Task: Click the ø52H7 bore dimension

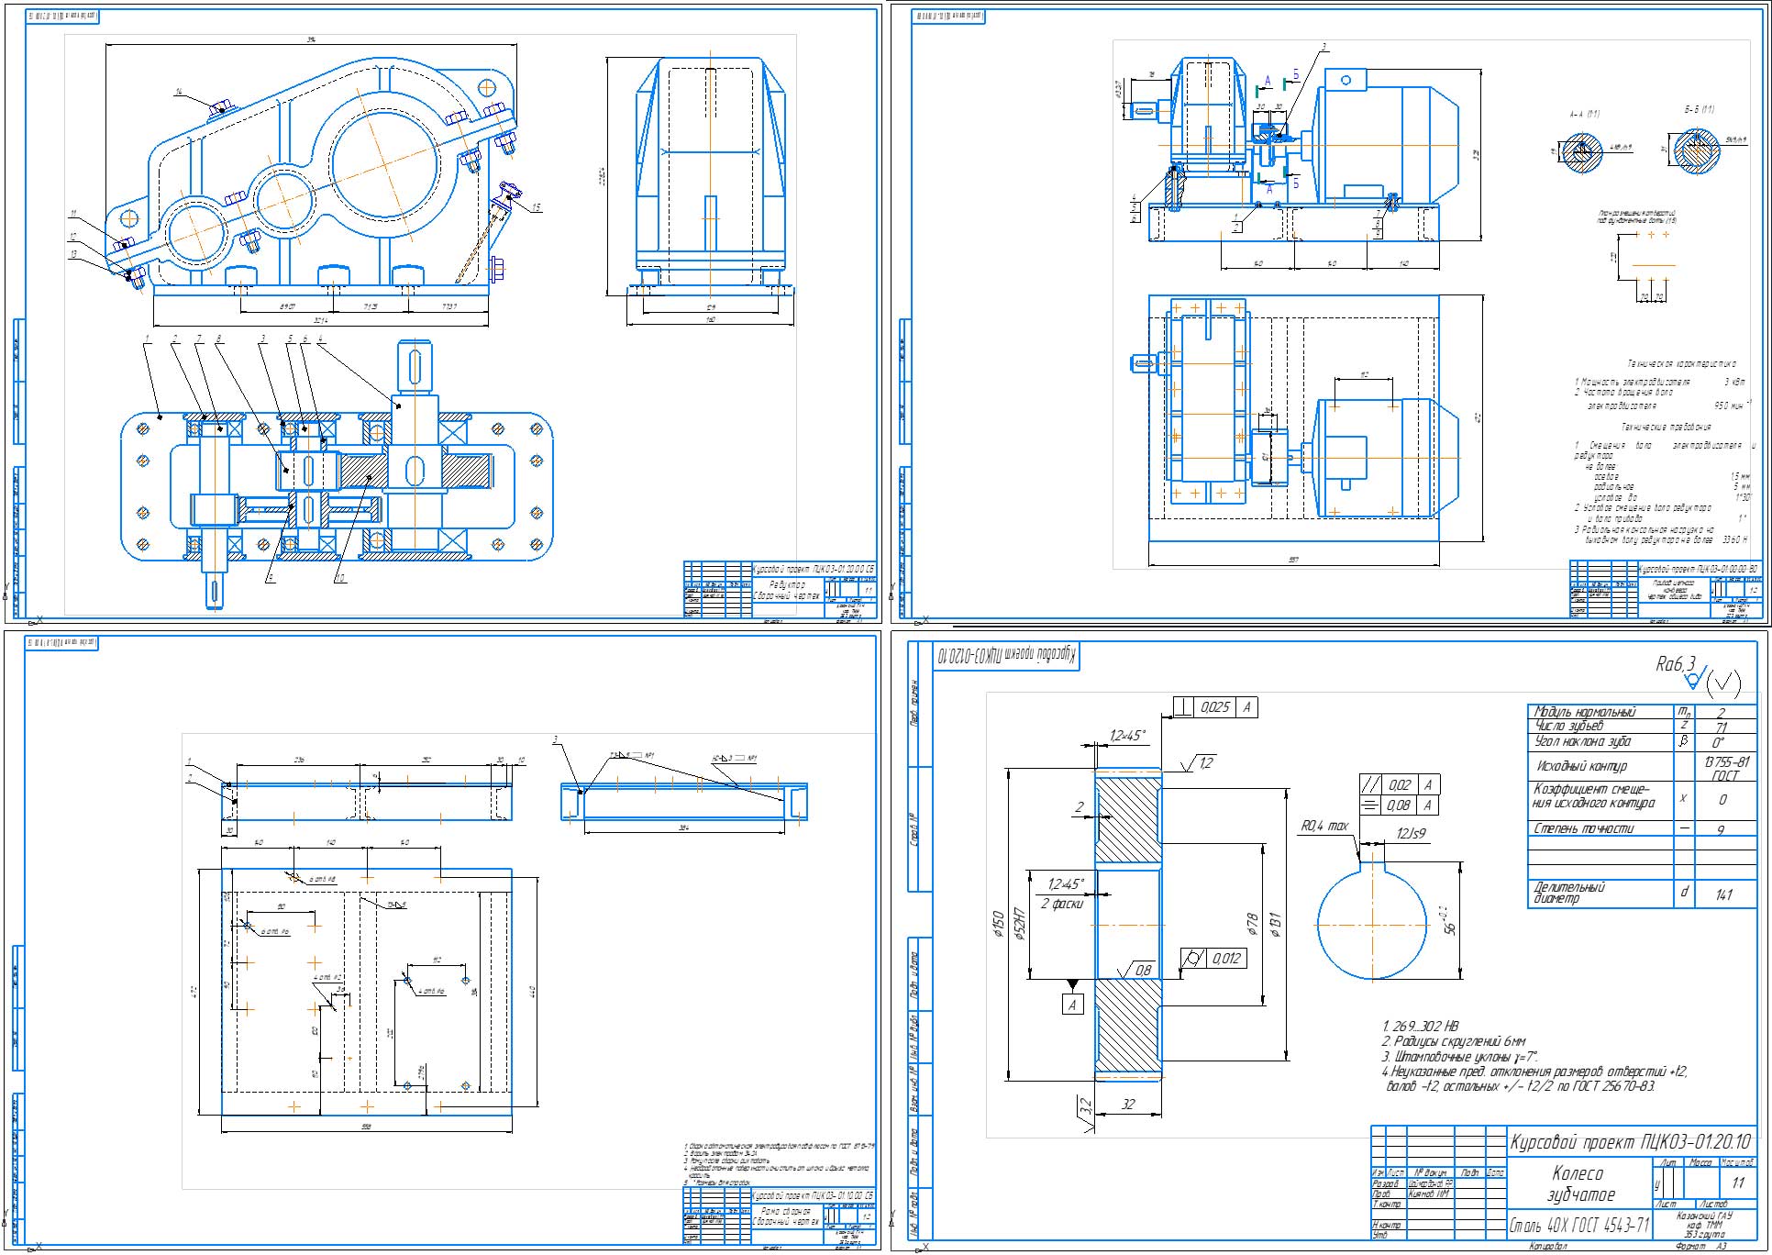Action: pos(1020,923)
